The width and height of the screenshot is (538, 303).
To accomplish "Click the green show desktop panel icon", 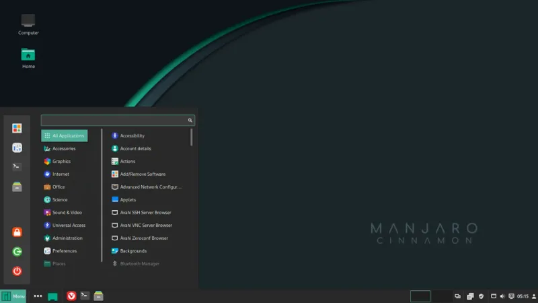I will [52, 296].
